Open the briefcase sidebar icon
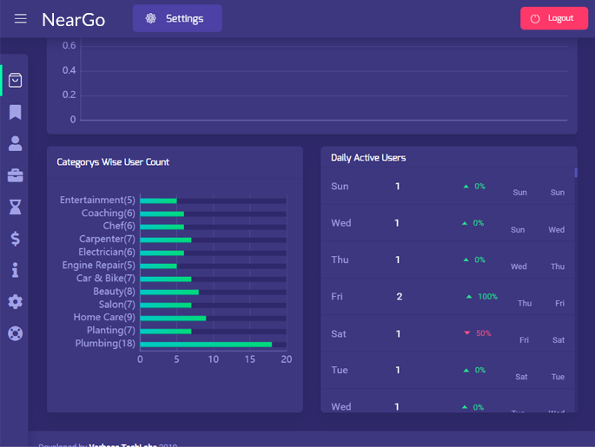Viewport: 595px width, 447px height. point(15,175)
